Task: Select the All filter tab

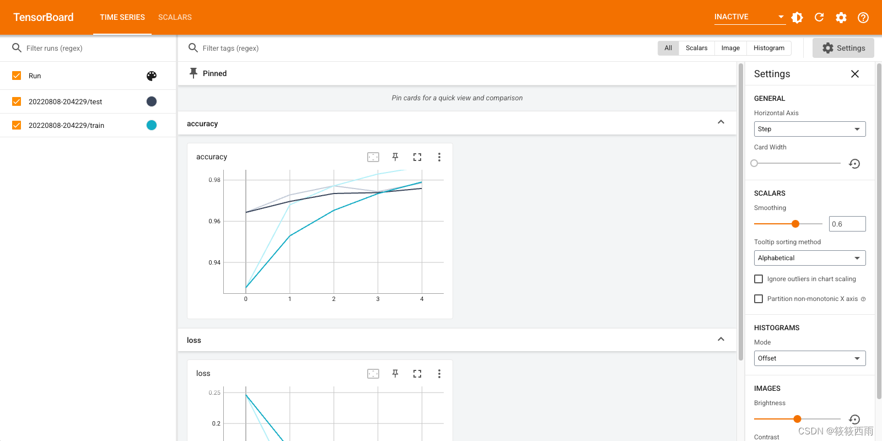Action: [x=668, y=48]
